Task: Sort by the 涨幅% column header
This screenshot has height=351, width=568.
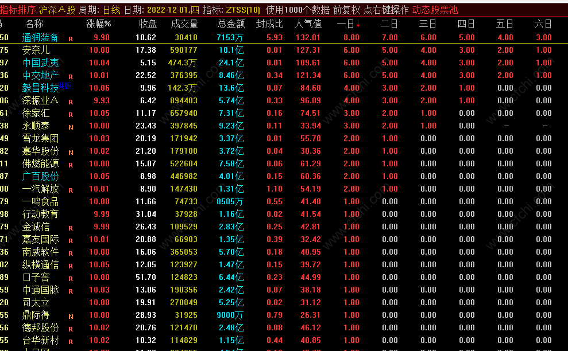Action: (x=99, y=24)
